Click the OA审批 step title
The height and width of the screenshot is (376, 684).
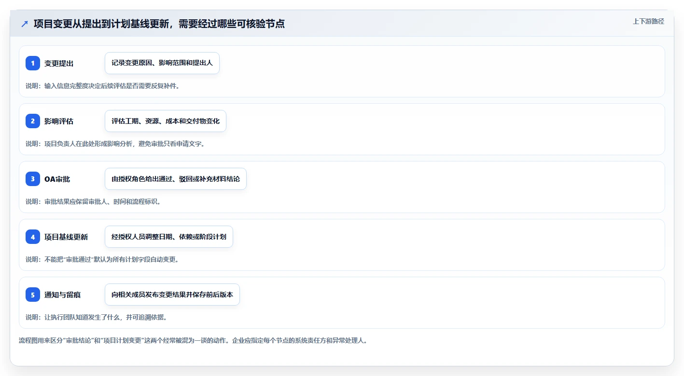pos(57,179)
